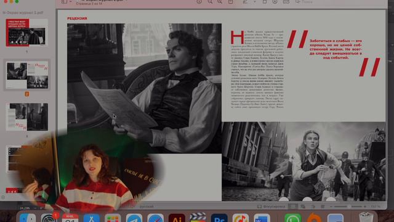Select the page 1 thumbnail with red cover
The image size is (394, 222).
pyautogui.click(x=27, y=33)
